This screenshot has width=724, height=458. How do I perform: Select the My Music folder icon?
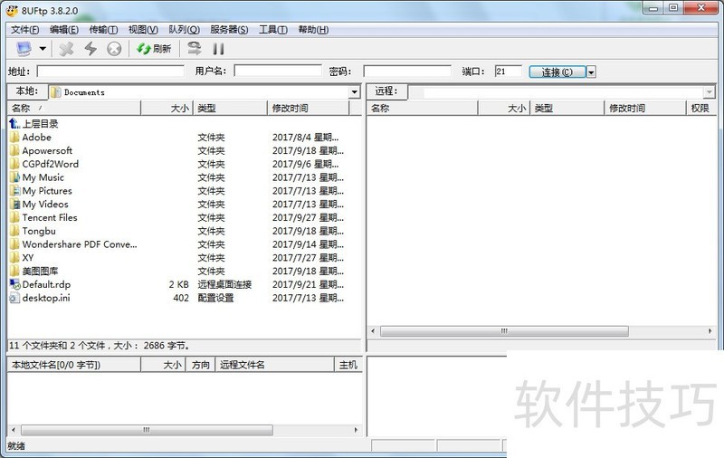point(14,177)
